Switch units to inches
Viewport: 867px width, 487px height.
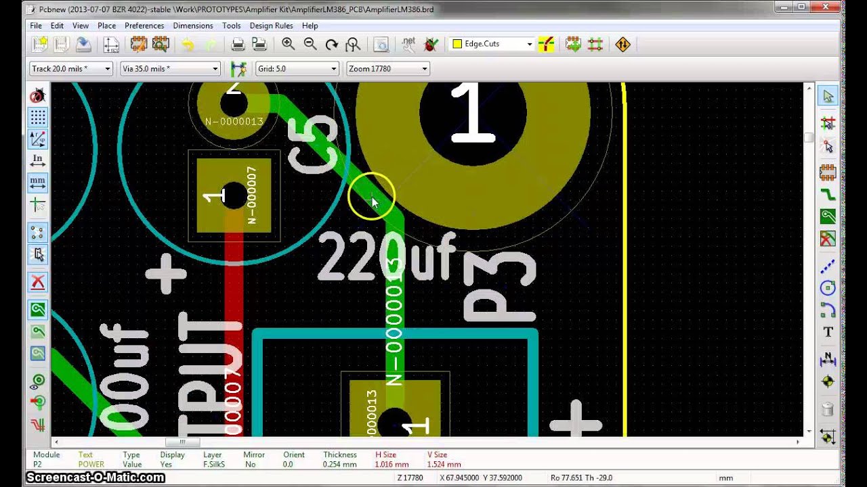click(38, 160)
